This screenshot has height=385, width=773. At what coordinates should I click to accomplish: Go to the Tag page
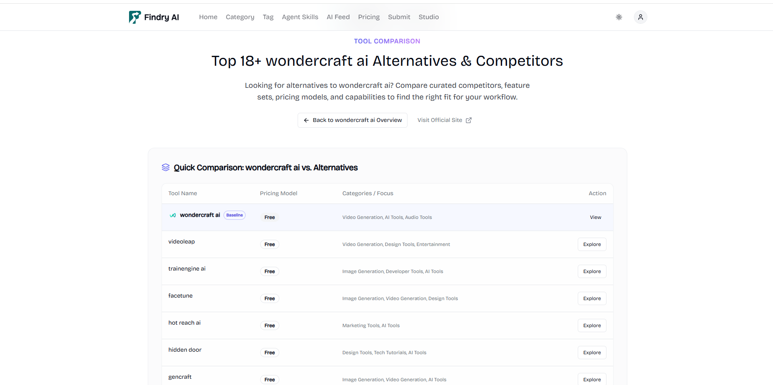coord(268,17)
